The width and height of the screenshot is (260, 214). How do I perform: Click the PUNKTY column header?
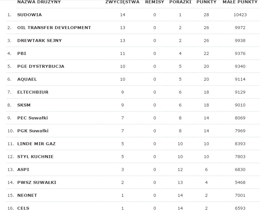(206, 2)
